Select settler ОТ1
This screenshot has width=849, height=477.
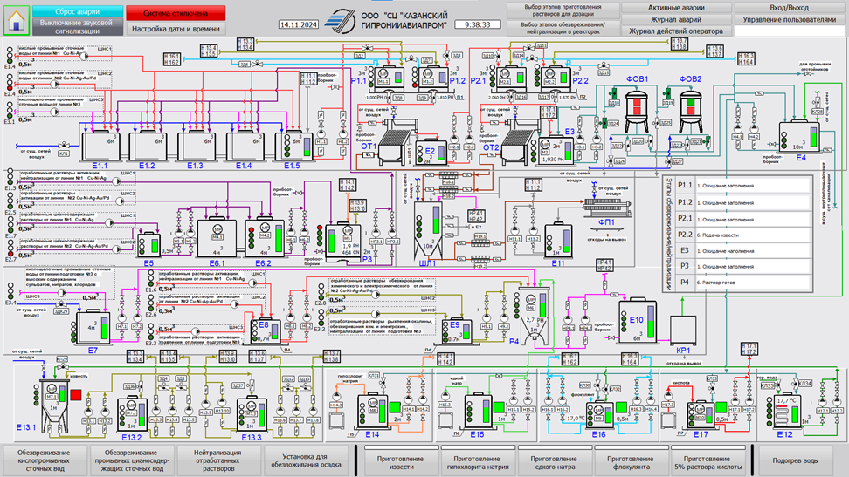397,142
